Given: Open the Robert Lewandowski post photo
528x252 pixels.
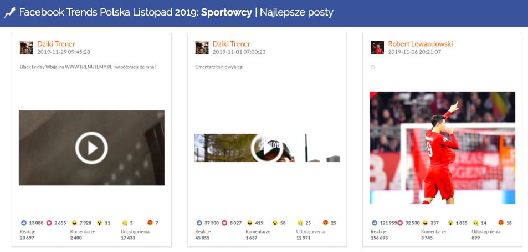Looking at the screenshot, I should point(442,148).
